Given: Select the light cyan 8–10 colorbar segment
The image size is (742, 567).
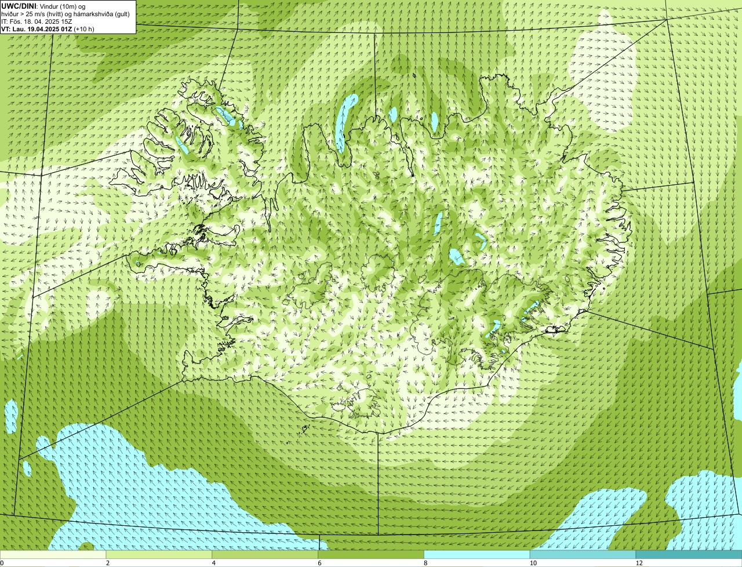Looking at the screenshot, I should 477,555.
